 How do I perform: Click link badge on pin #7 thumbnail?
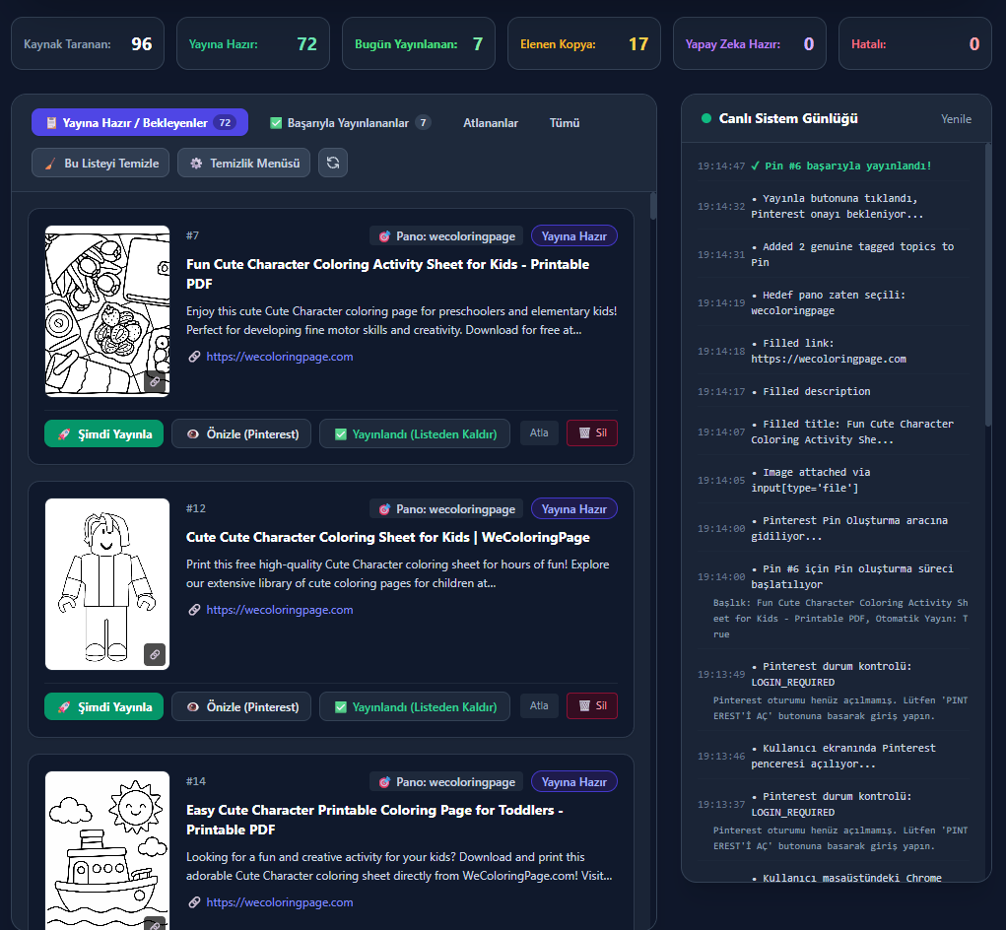pyautogui.click(x=155, y=381)
